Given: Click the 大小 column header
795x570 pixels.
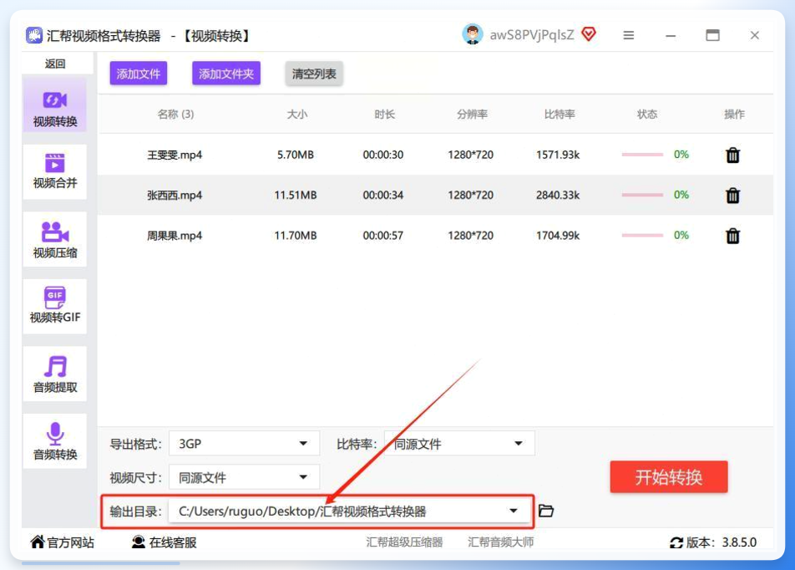Looking at the screenshot, I should [x=296, y=115].
